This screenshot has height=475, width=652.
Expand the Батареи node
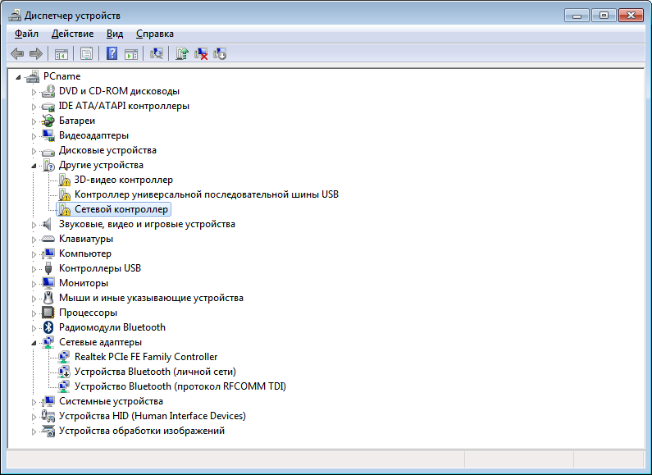(x=34, y=121)
